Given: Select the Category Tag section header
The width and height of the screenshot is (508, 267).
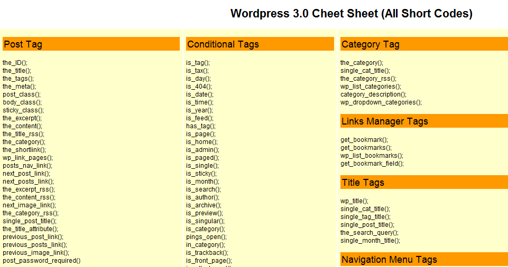Looking at the screenshot, I should (424, 44).
